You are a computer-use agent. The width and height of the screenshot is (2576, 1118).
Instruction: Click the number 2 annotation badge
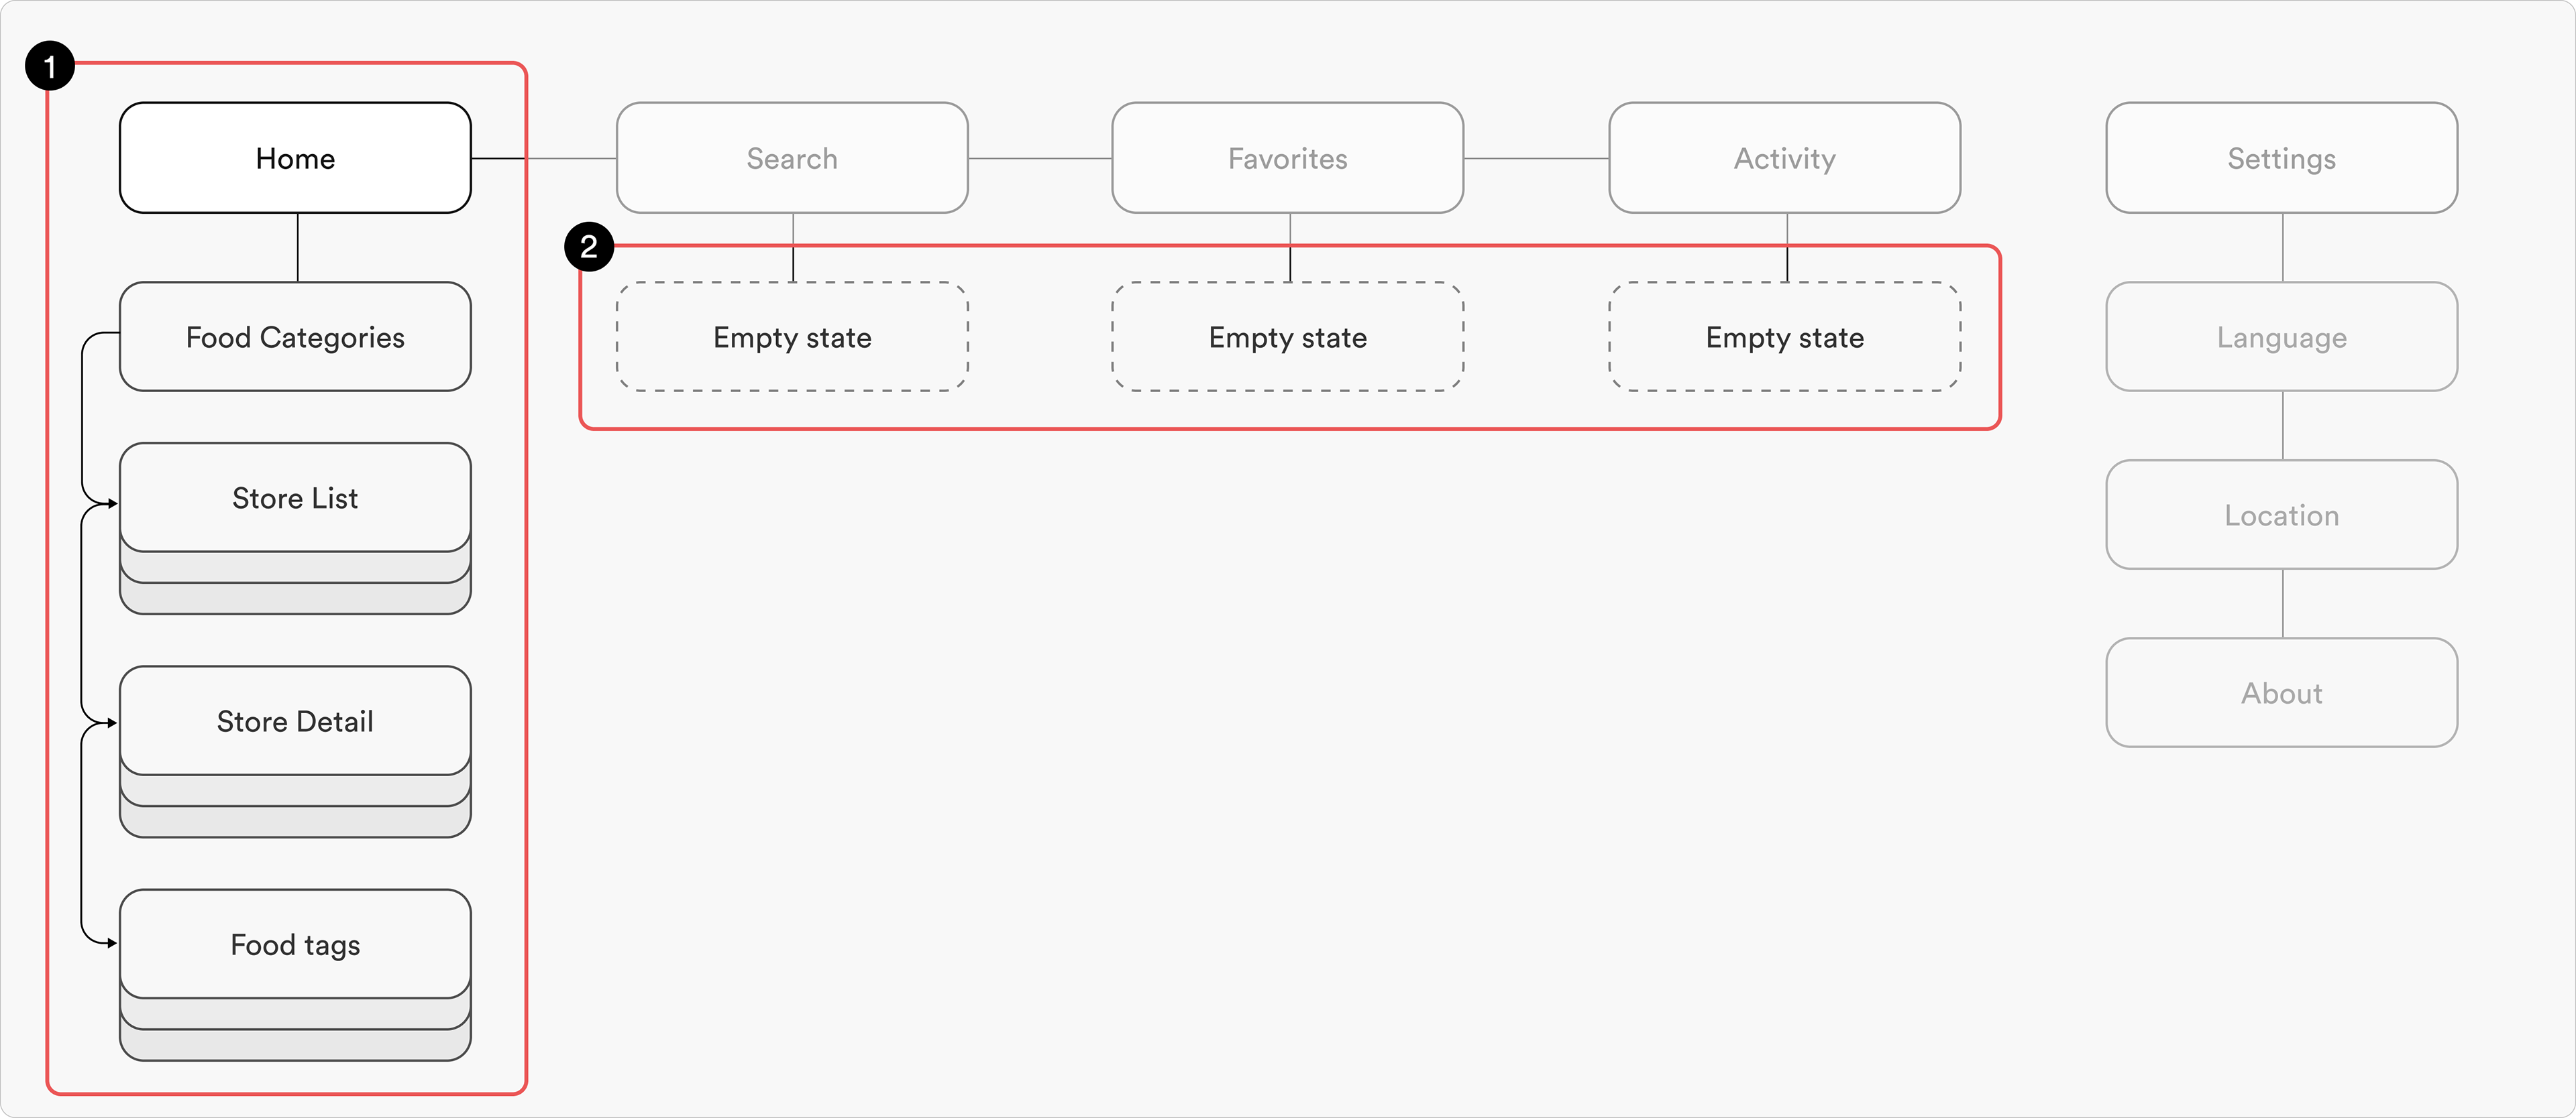(589, 246)
